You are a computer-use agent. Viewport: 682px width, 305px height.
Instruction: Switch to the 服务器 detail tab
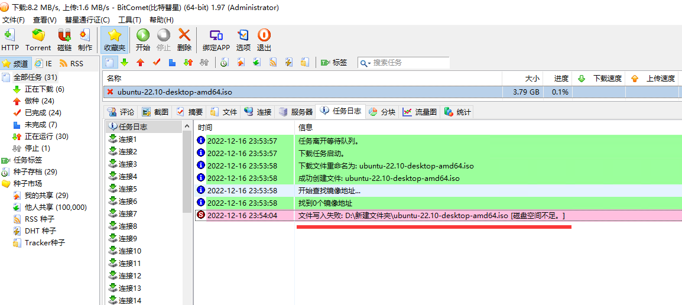(296, 112)
